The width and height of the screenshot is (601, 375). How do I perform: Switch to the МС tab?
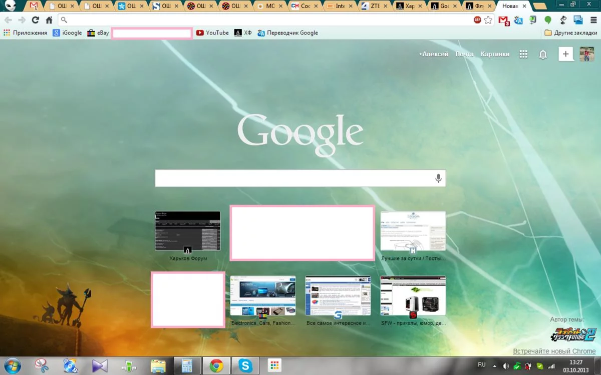(x=270, y=6)
